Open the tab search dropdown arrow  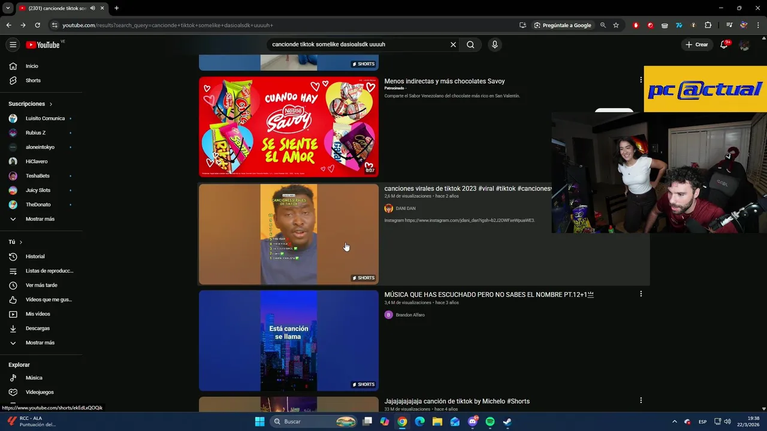[x=7, y=8]
